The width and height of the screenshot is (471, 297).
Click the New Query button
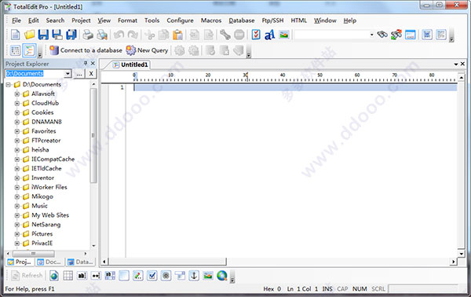(x=148, y=50)
